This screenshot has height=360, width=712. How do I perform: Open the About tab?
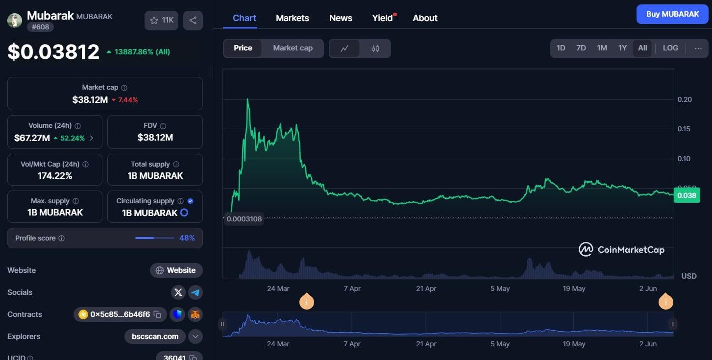(425, 18)
